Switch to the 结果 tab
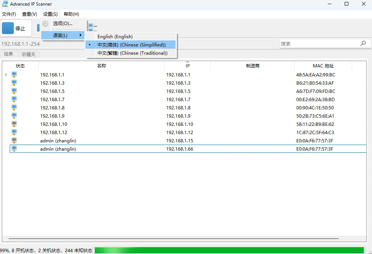 point(9,54)
